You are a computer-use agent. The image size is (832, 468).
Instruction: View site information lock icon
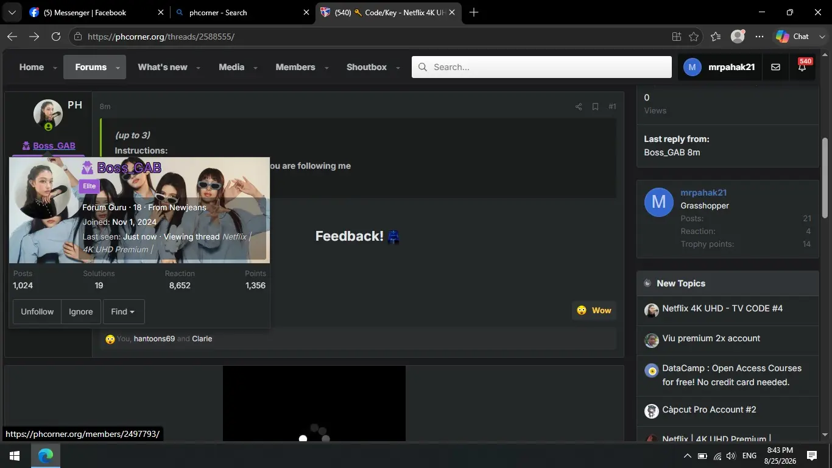pos(77,37)
